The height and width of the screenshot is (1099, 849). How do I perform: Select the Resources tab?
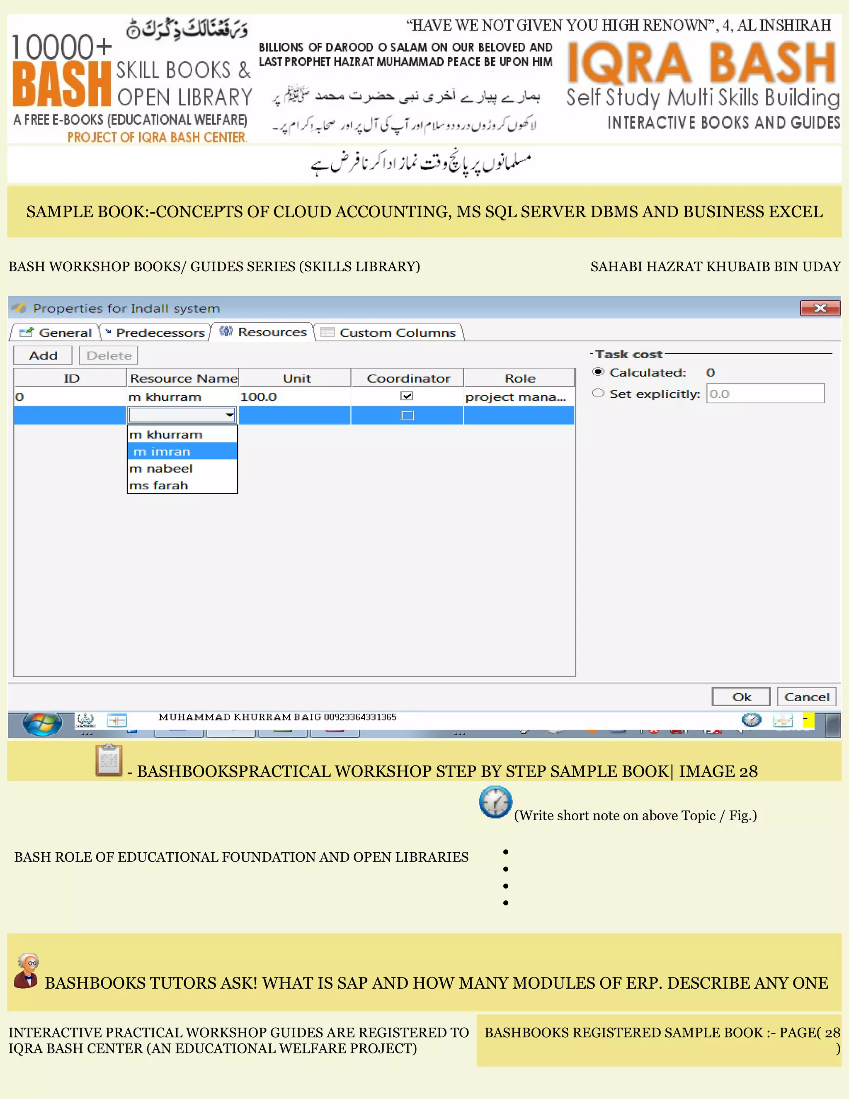click(262, 332)
